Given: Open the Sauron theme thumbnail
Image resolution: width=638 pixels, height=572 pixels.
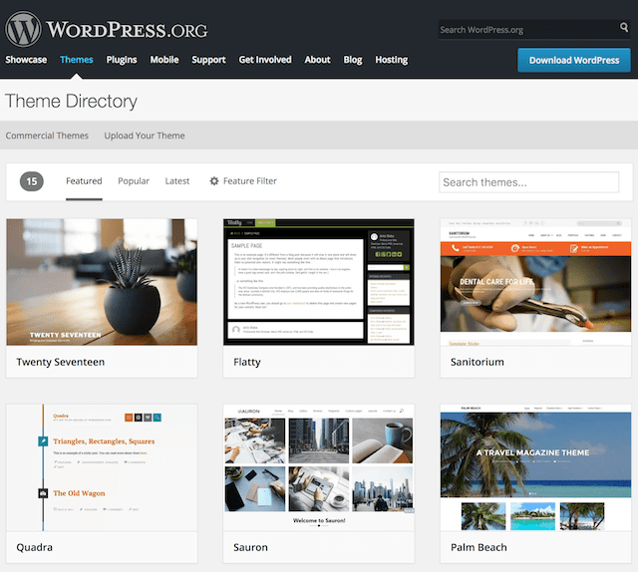Looking at the screenshot, I should (x=319, y=467).
